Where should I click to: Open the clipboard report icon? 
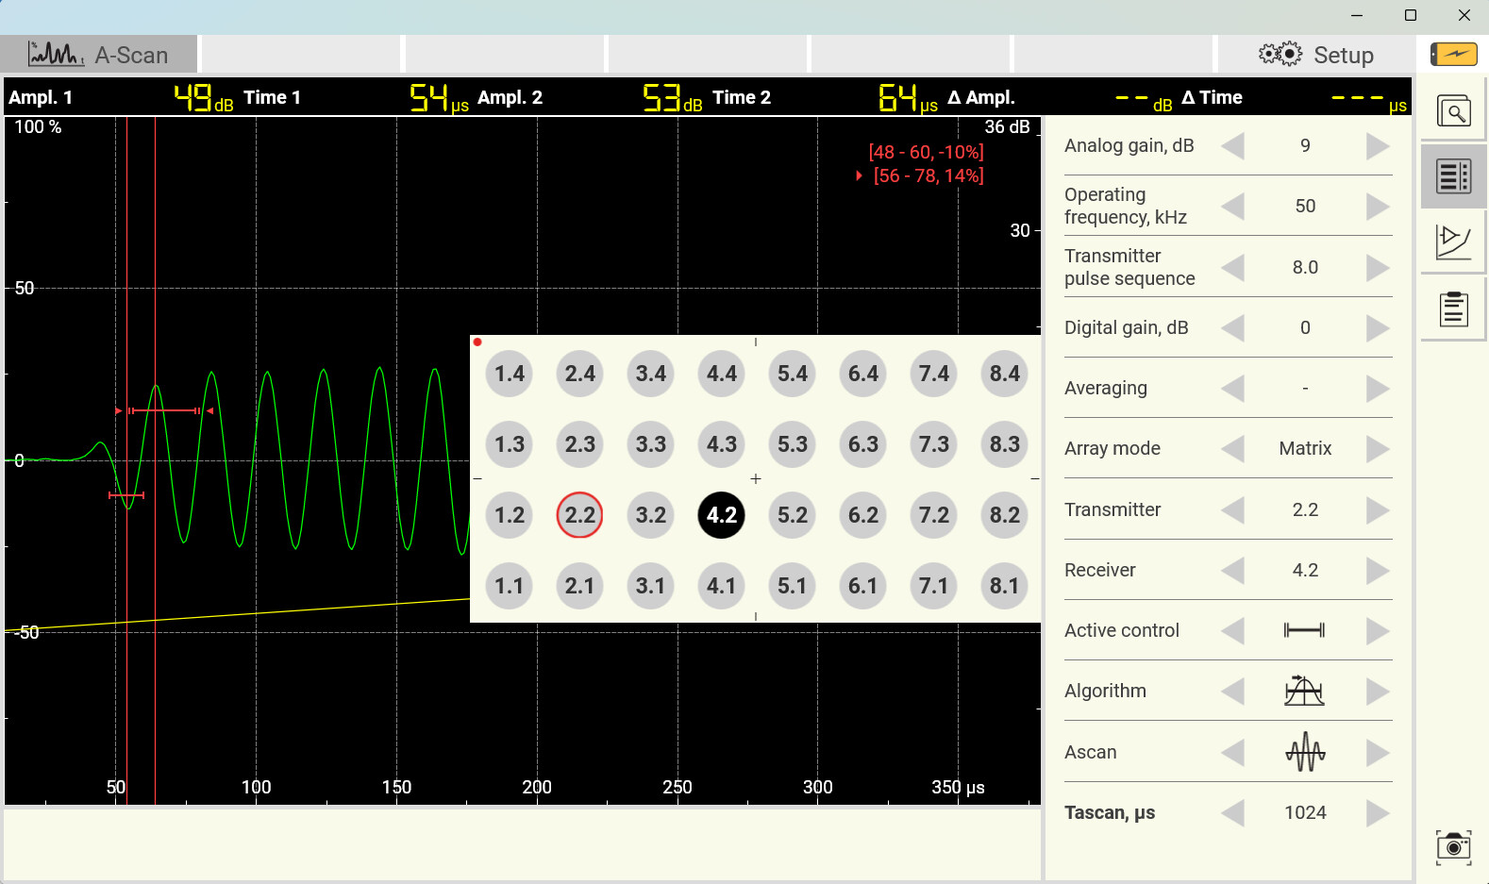point(1453,309)
